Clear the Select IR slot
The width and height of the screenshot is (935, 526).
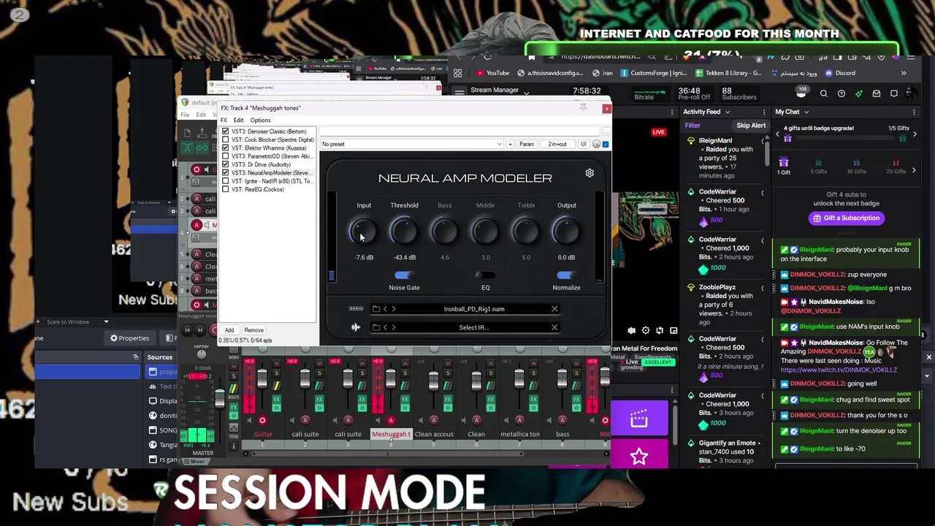554,327
